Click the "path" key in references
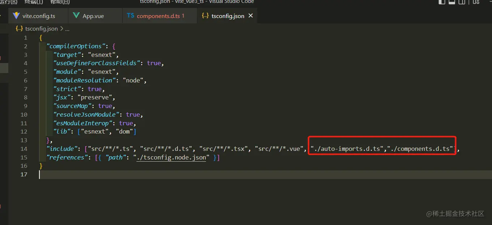 [x=116, y=157]
